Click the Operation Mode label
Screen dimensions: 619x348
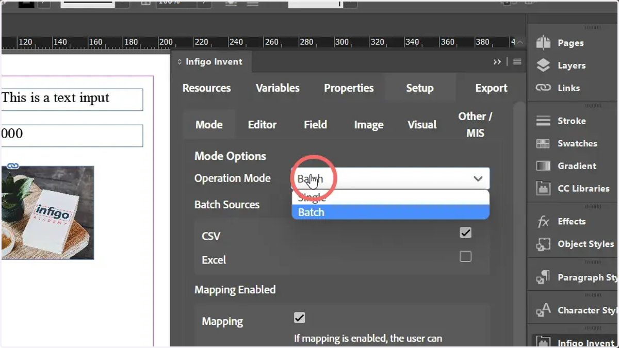(x=232, y=178)
